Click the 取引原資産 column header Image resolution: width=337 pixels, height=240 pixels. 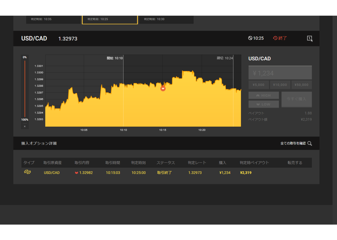coord(53,163)
